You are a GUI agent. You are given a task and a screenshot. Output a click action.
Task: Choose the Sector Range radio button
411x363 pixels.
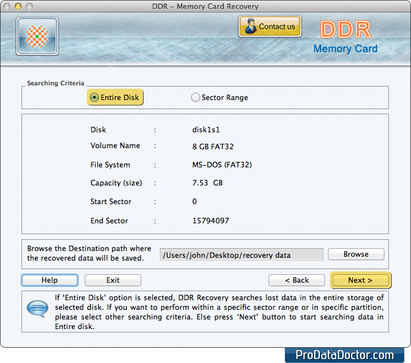tap(220, 97)
